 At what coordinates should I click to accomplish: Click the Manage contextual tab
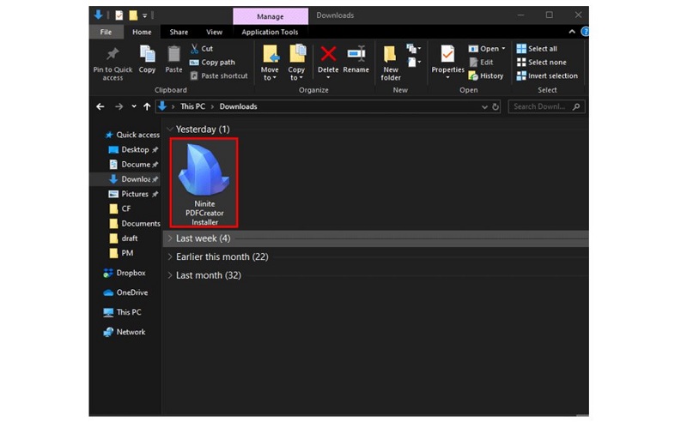[271, 16]
